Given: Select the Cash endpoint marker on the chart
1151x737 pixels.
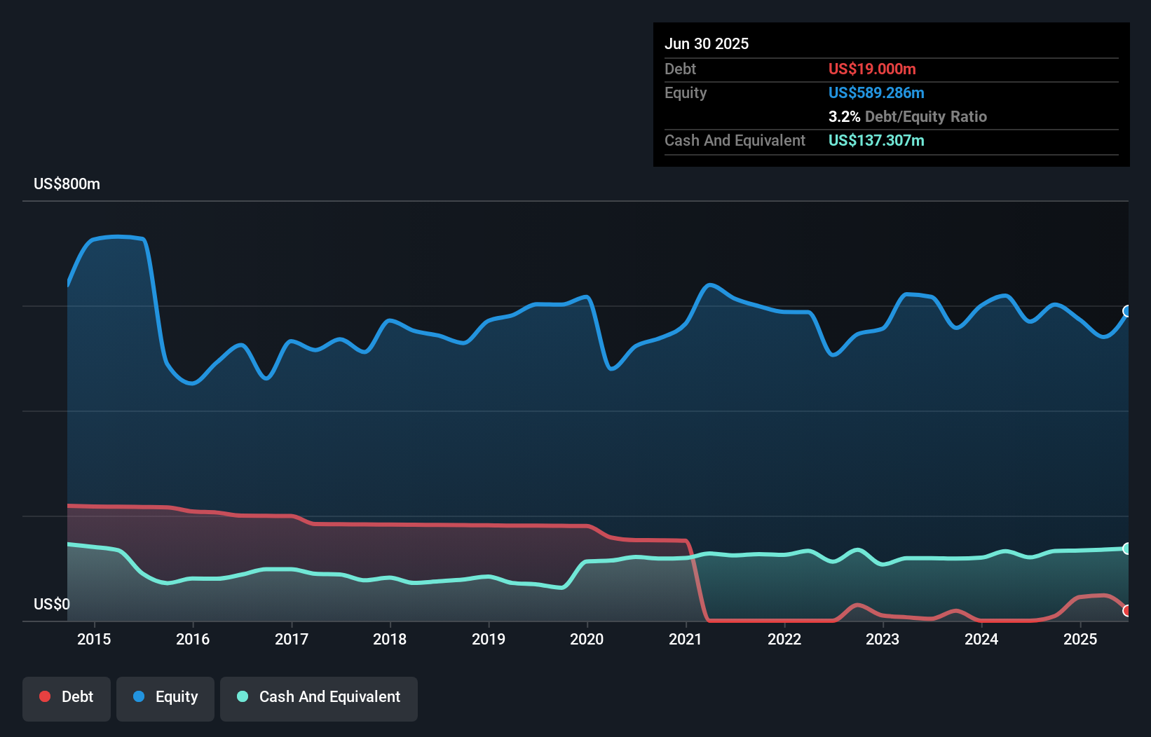Looking at the screenshot, I should [x=1126, y=548].
